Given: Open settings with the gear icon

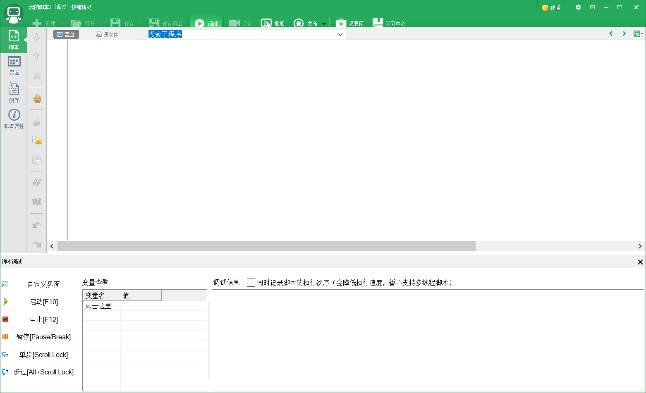Looking at the screenshot, I should (578, 7).
